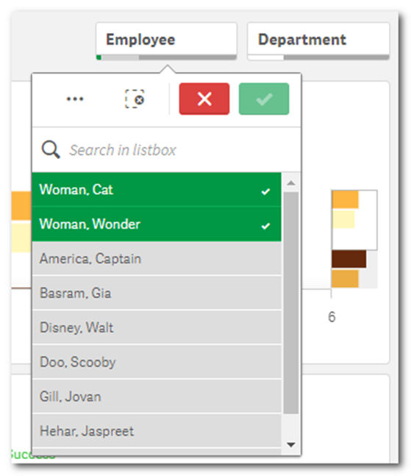Deselect Woman, Wonder checkmark
The height and width of the screenshot is (476, 411).
[x=265, y=226]
